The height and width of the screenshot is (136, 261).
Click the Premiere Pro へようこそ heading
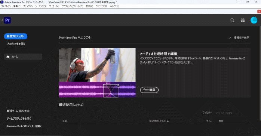click(74, 38)
